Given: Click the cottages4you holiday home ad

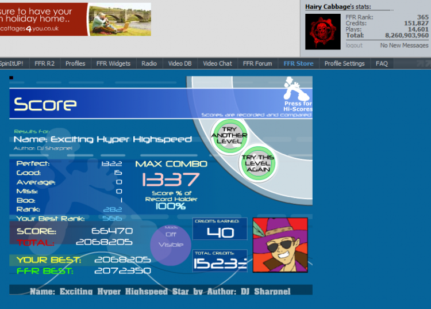Looking at the screenshot, I should [75, 19].
